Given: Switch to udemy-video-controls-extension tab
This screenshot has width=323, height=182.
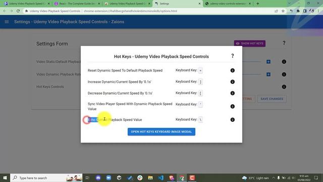Looking at the screenshot, I should (x=228, y=4).
